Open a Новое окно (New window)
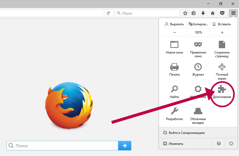 (174, 45)
